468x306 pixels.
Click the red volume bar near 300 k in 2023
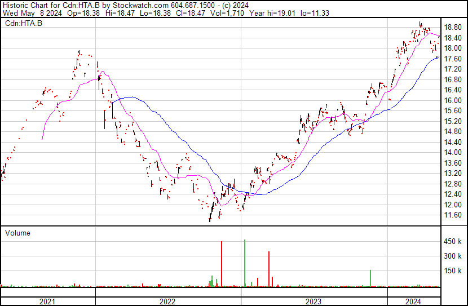point(269,269)
